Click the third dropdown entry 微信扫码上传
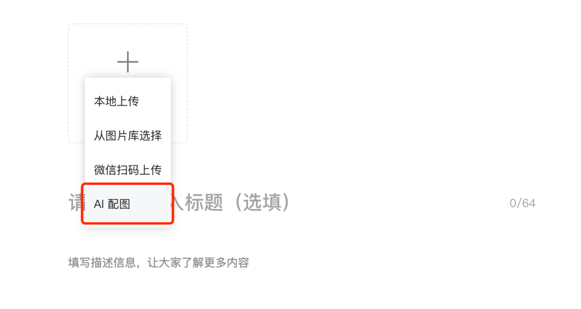The height and width of the screenshot is (309, 581). click(128, 169)
